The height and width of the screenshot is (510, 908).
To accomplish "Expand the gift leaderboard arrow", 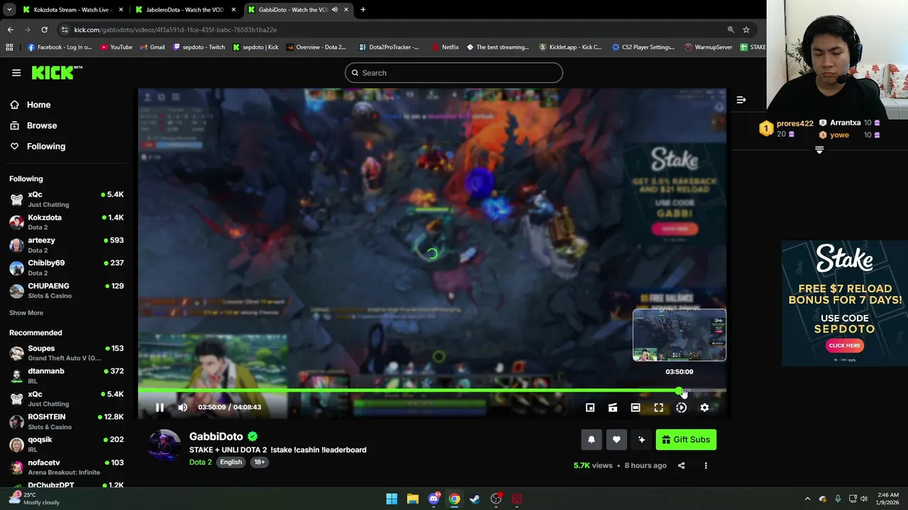I will (x=819, y=150).
